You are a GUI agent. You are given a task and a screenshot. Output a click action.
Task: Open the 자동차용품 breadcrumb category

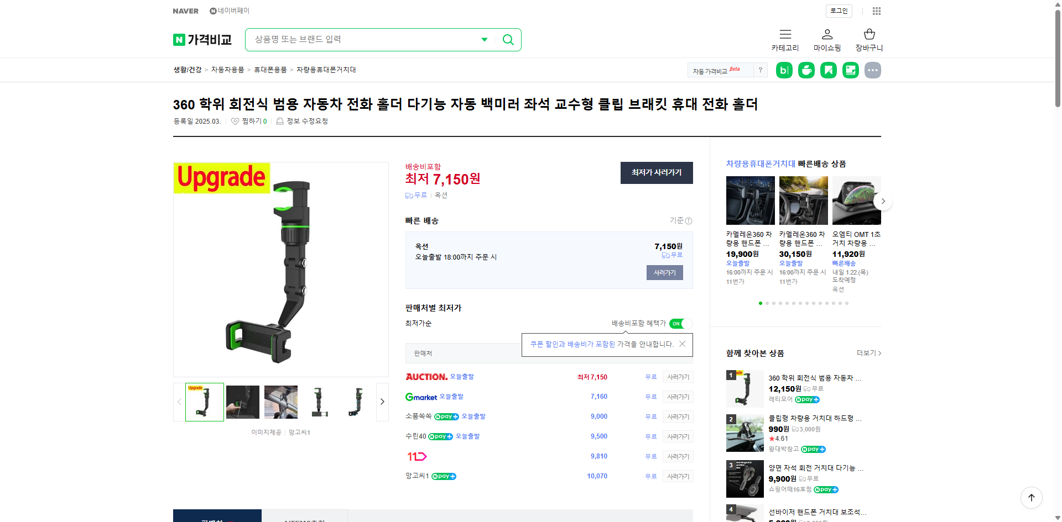pos(228,70)
